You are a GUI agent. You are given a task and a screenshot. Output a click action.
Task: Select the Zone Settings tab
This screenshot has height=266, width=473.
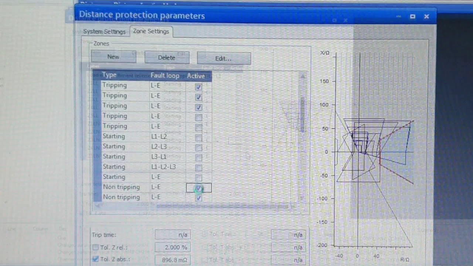pyautogui.click(x=151, y=31)
